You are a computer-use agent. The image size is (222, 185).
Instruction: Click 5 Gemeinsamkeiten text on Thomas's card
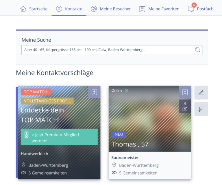[138, 173]
